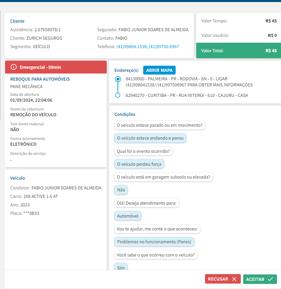
Task: Click the "Sim" answer bubble
Action: point(121,267)
